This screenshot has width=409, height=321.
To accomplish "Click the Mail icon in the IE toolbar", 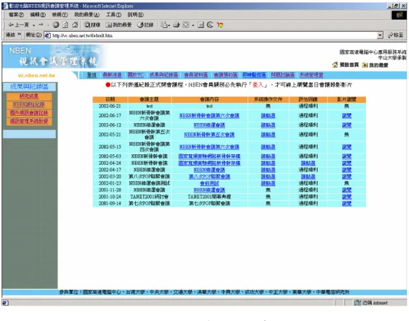I will click(165, 25).
